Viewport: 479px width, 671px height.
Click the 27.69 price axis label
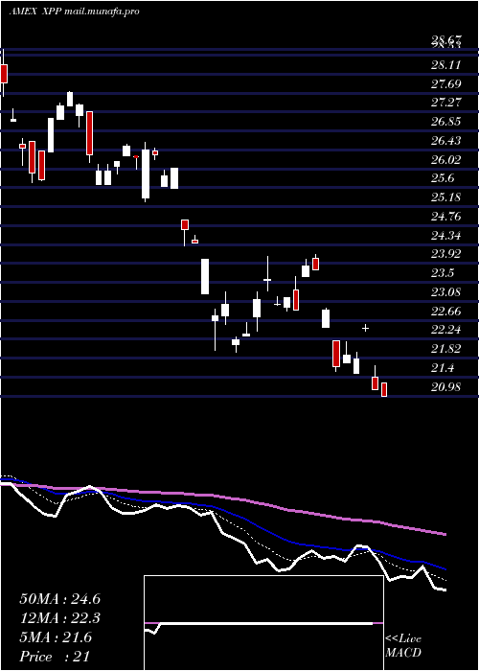(446, 84)
